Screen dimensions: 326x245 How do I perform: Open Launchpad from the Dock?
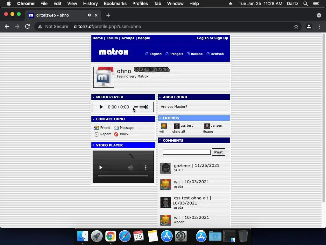click(97, 236)
